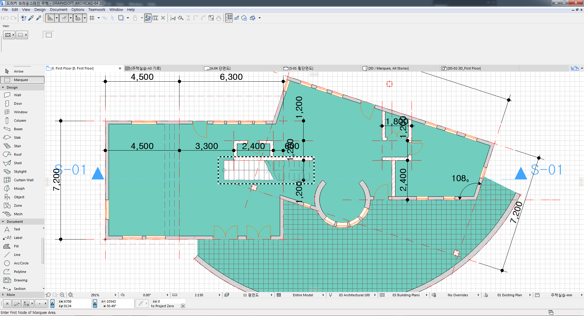
Task: Open the 01 Existing Plan renovation filter popup
Action: coord(530,295)
